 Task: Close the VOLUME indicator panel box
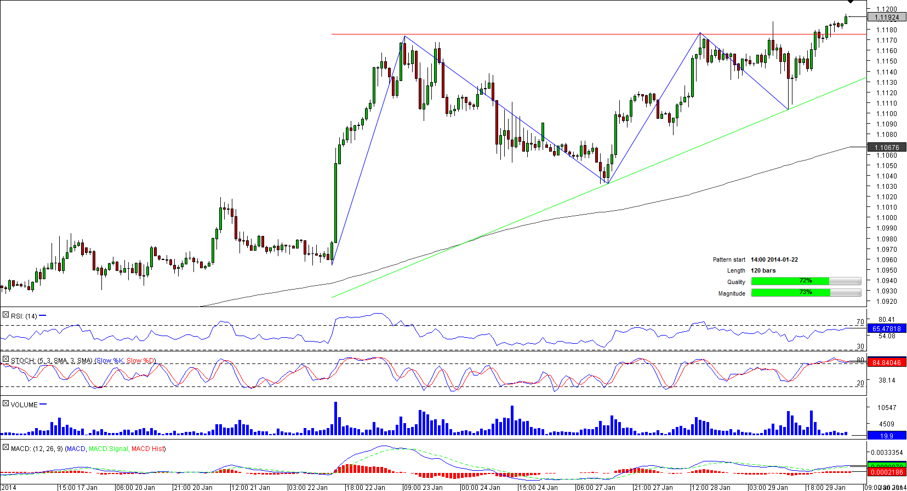5,403
